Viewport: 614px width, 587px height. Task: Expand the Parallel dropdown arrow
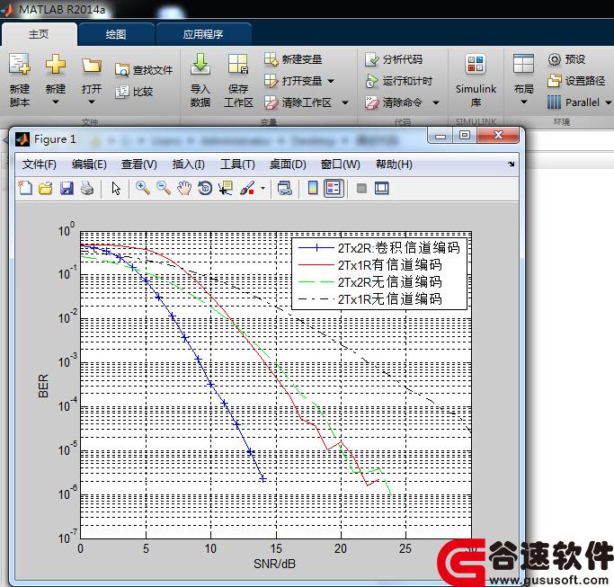pyautogui.click(x=608, y=102)
